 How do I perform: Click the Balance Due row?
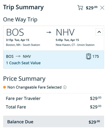tap(54, 121)
